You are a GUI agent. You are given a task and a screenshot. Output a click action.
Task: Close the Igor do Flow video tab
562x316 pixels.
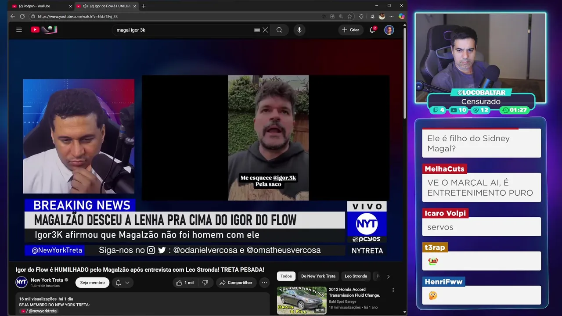(x=135, y=6)
